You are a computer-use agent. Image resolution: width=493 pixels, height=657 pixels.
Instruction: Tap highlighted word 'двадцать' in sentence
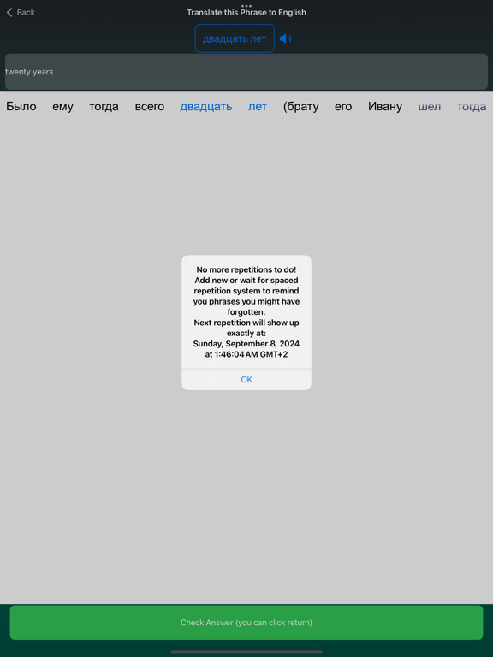tap(205, 107)
